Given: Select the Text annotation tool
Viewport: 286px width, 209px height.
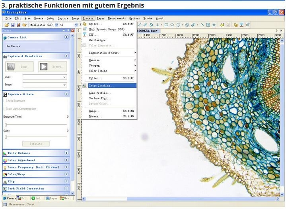Looking at the screenshot, I should pyautogui.click(x=208, y=25).
